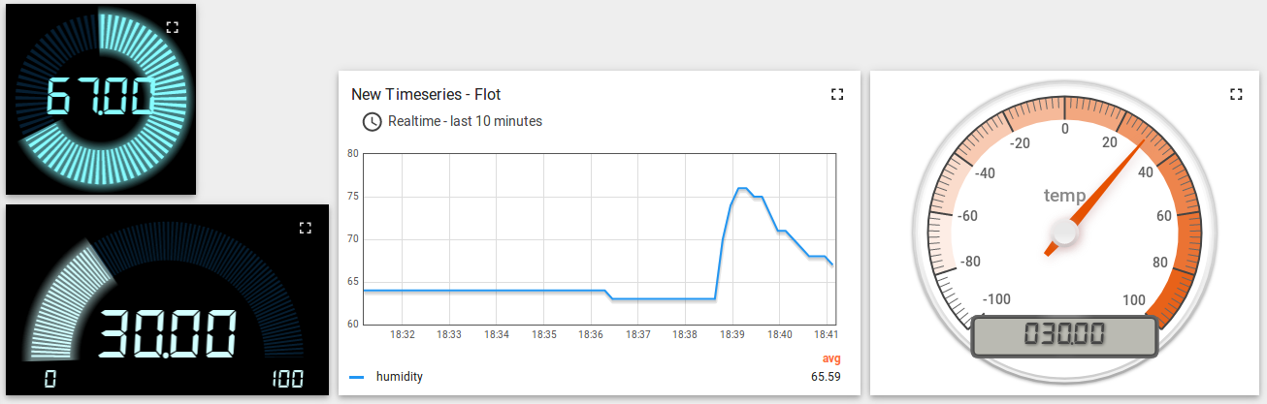Click the 030.00 LCD readout on the gauge
This screenshot has width=1267, height=404.
pyautogui.click(x=1064, y=335)
